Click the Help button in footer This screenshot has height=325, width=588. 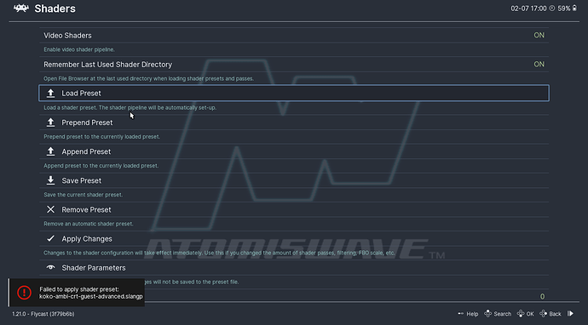point(468,314)
